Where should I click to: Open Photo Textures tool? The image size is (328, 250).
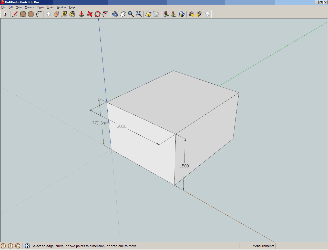click(x=174, y=14)
